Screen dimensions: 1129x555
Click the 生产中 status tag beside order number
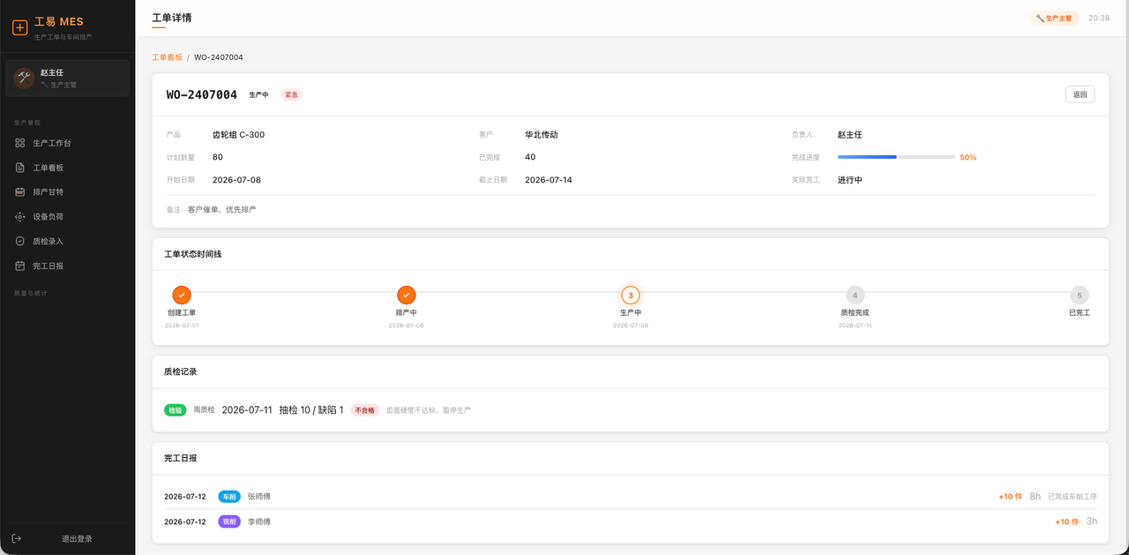[258, 94]
